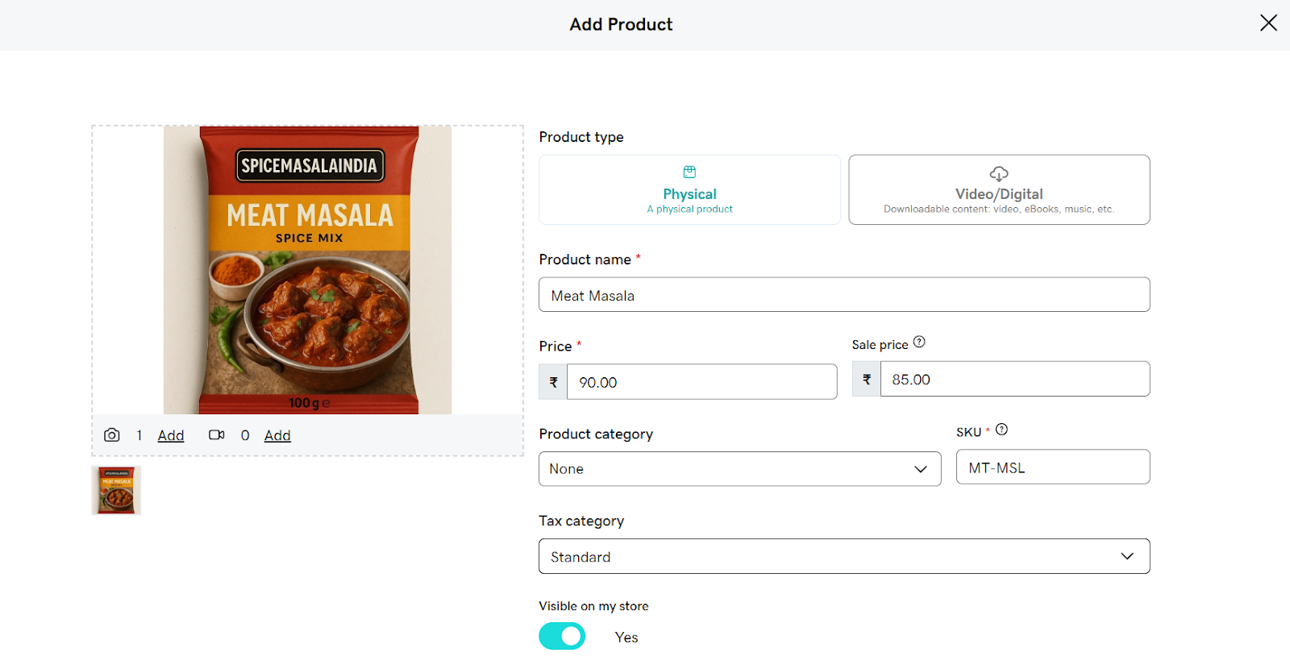Click the video camera icon
The image size is (1290, 669).
[216, 435]
